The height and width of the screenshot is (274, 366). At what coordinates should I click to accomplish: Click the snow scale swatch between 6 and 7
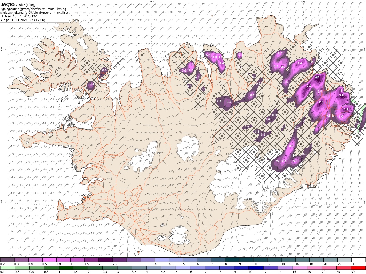click(204, 260)
